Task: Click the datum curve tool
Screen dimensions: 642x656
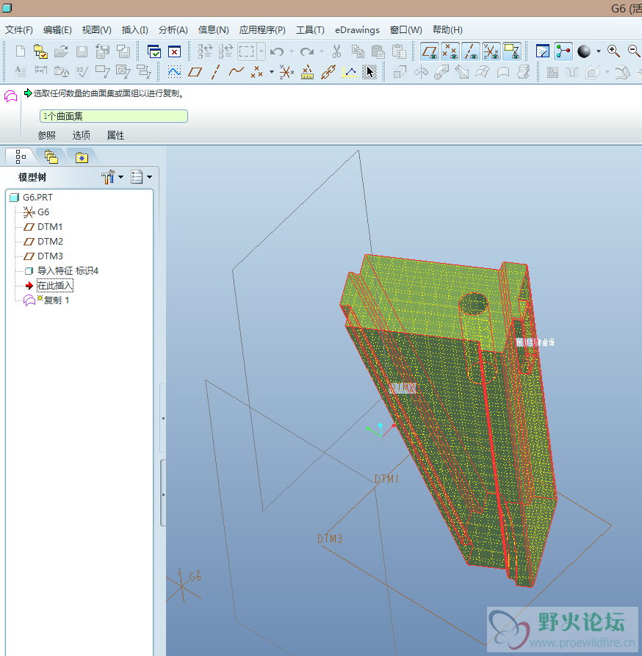Action: (236, 72)
